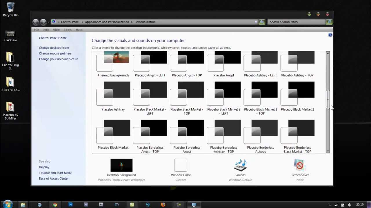Viewport: 371px width, 208px height.
Task: Open Windows Explorer from the taskbar
Action: pos(23,205)
